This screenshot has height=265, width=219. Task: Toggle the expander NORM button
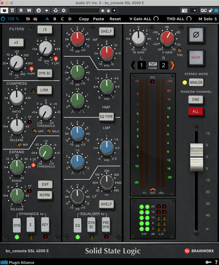pos(45,195)
